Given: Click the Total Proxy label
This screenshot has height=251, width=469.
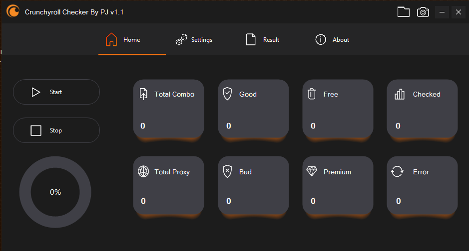Looking at the screenshot, I should (x=172, y=172).
